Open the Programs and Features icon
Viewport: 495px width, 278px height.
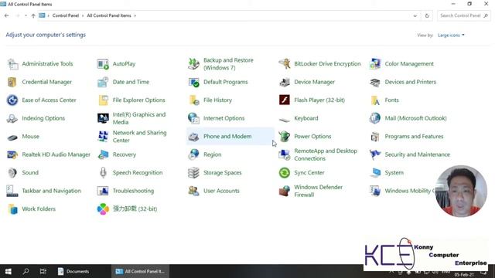(x=375, y=137)
